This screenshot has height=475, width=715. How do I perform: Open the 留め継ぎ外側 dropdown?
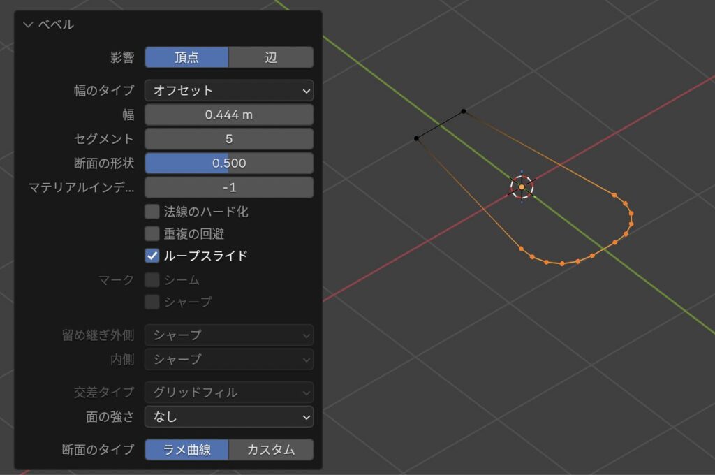coord(228,335)
